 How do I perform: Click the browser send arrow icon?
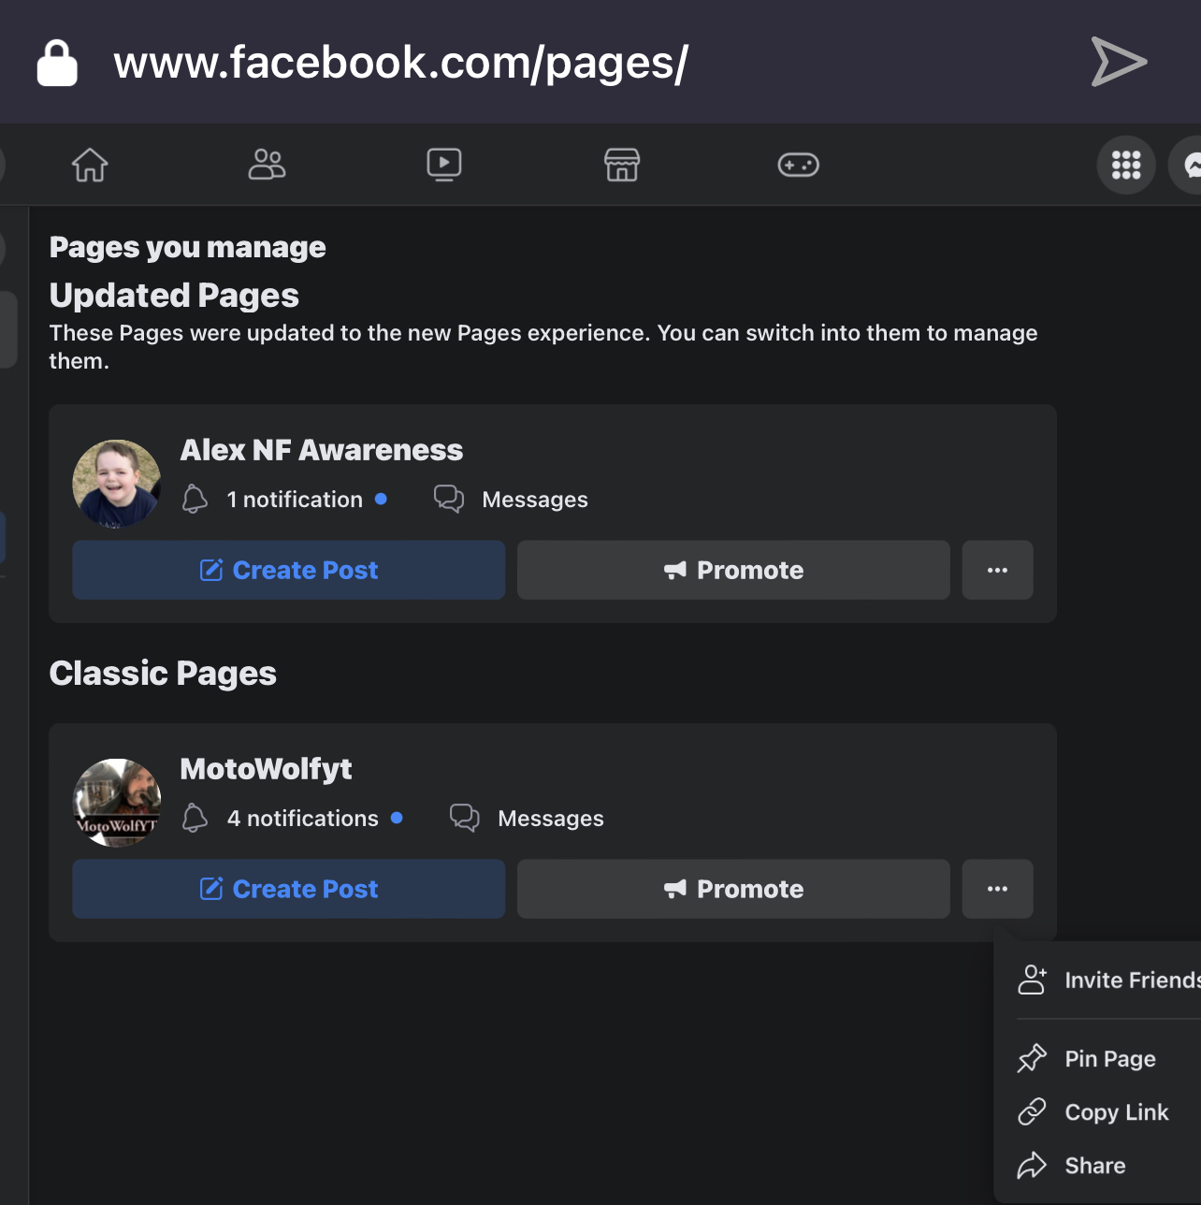(1118, 62)
